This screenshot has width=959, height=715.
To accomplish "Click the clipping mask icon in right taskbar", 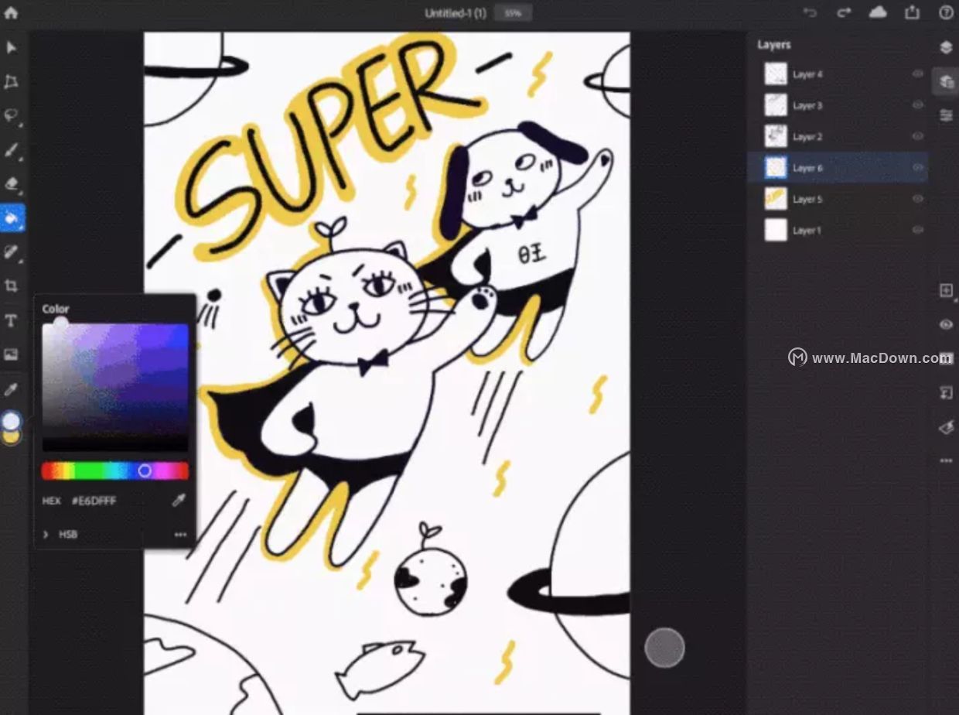I will coord(946,393).
